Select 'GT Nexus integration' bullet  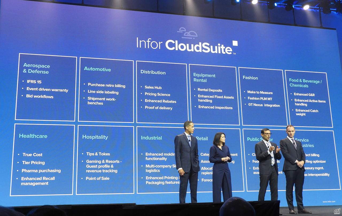tap(264, 105)
